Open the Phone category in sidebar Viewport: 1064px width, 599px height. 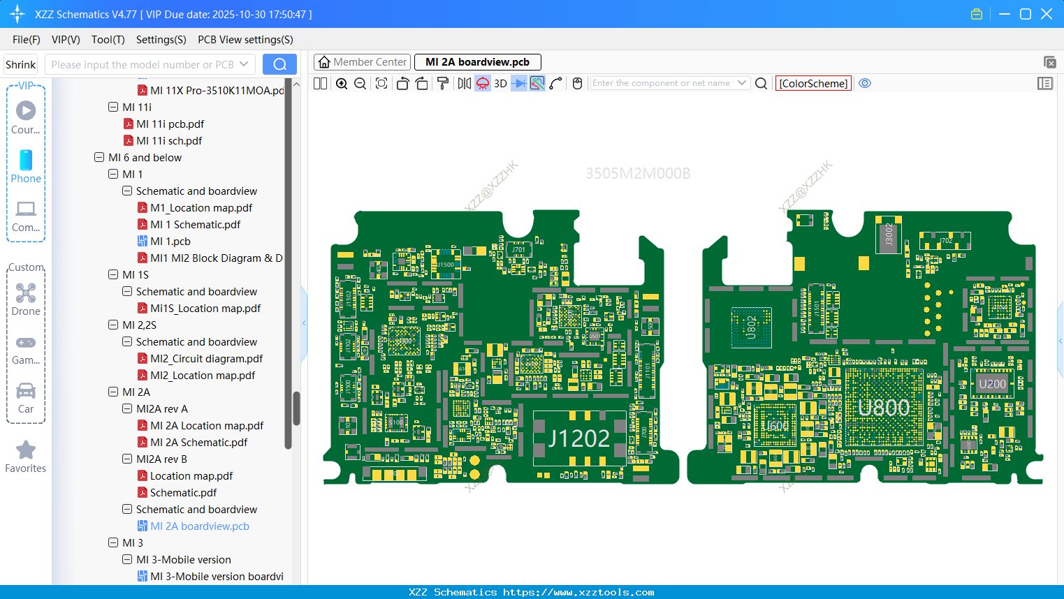point(26,166)
